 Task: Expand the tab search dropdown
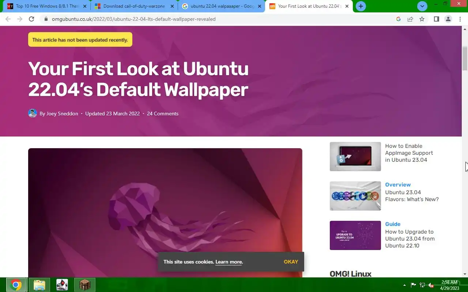click(x=422, y=6)
